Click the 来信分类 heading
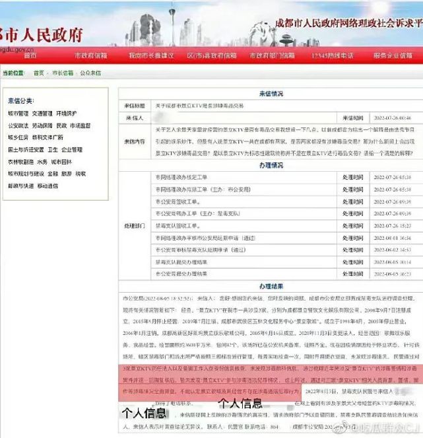This screenshot has height=438, width=423. click(x=21, y=101)
